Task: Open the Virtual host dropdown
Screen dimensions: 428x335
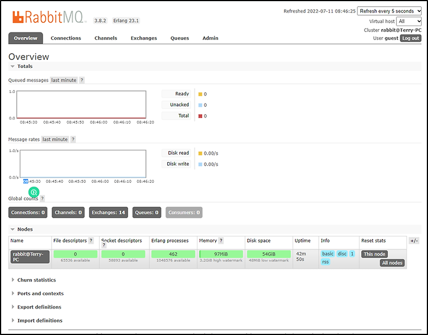Action: pyautogui.click(x=409, y=21)
